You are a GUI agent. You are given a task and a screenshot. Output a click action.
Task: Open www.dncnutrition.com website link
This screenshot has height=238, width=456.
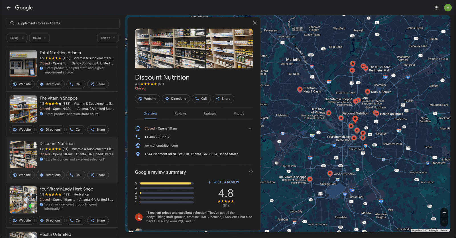click(161, 145)
